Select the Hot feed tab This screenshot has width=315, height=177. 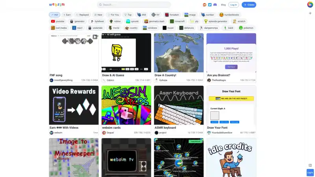click(54, 15)
